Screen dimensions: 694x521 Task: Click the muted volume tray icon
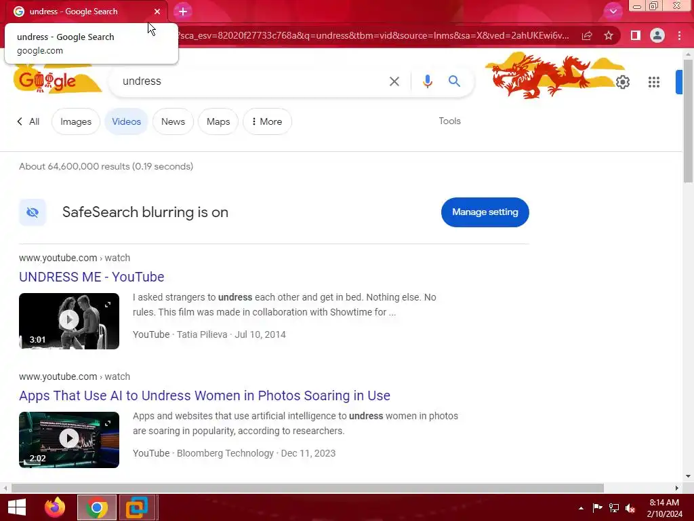630,508
